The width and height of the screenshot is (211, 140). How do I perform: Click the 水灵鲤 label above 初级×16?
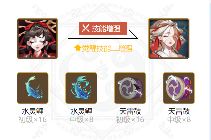[x=33, y=111]
